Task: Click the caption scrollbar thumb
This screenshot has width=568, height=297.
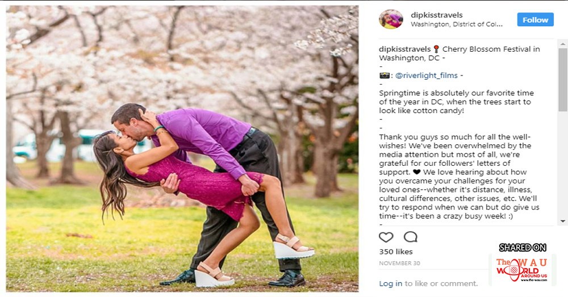Action: 562,80
